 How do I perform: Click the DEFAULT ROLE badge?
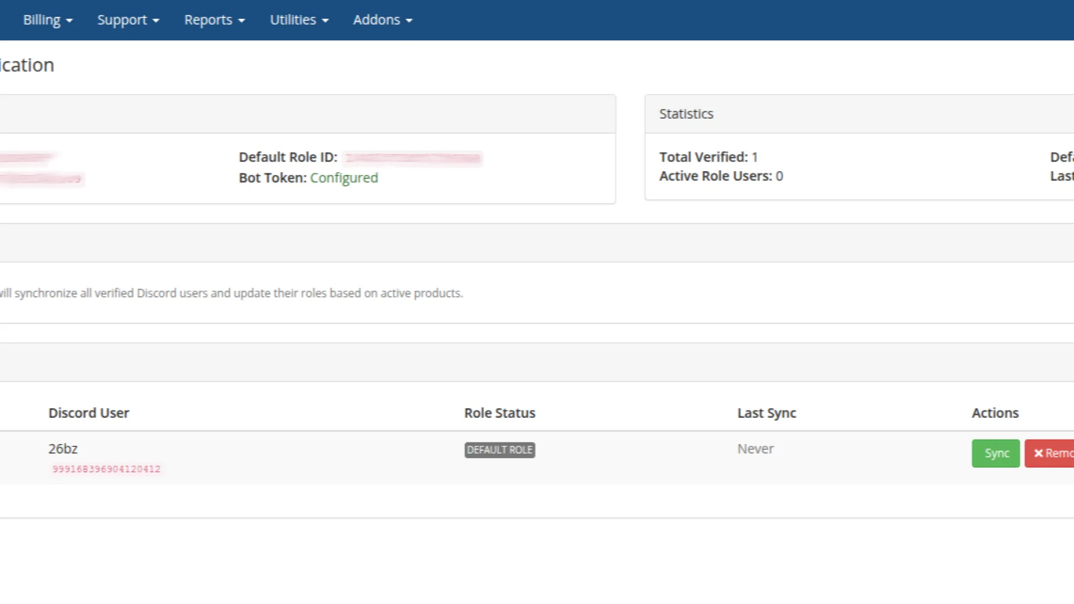pos(500,450)
